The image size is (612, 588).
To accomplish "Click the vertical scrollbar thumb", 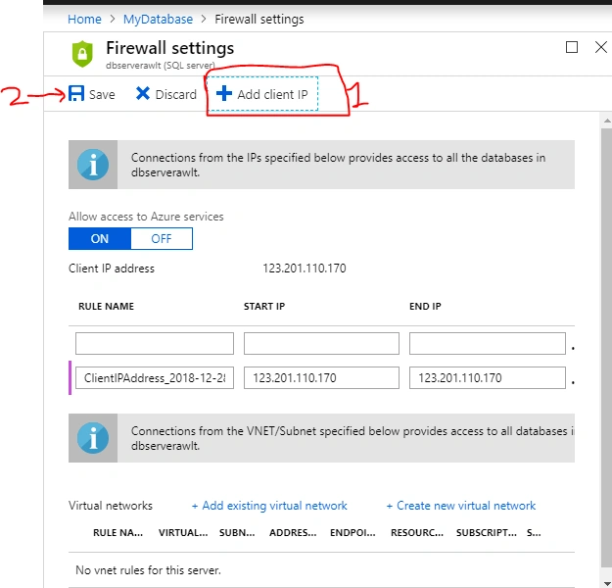I will [606, 348].
